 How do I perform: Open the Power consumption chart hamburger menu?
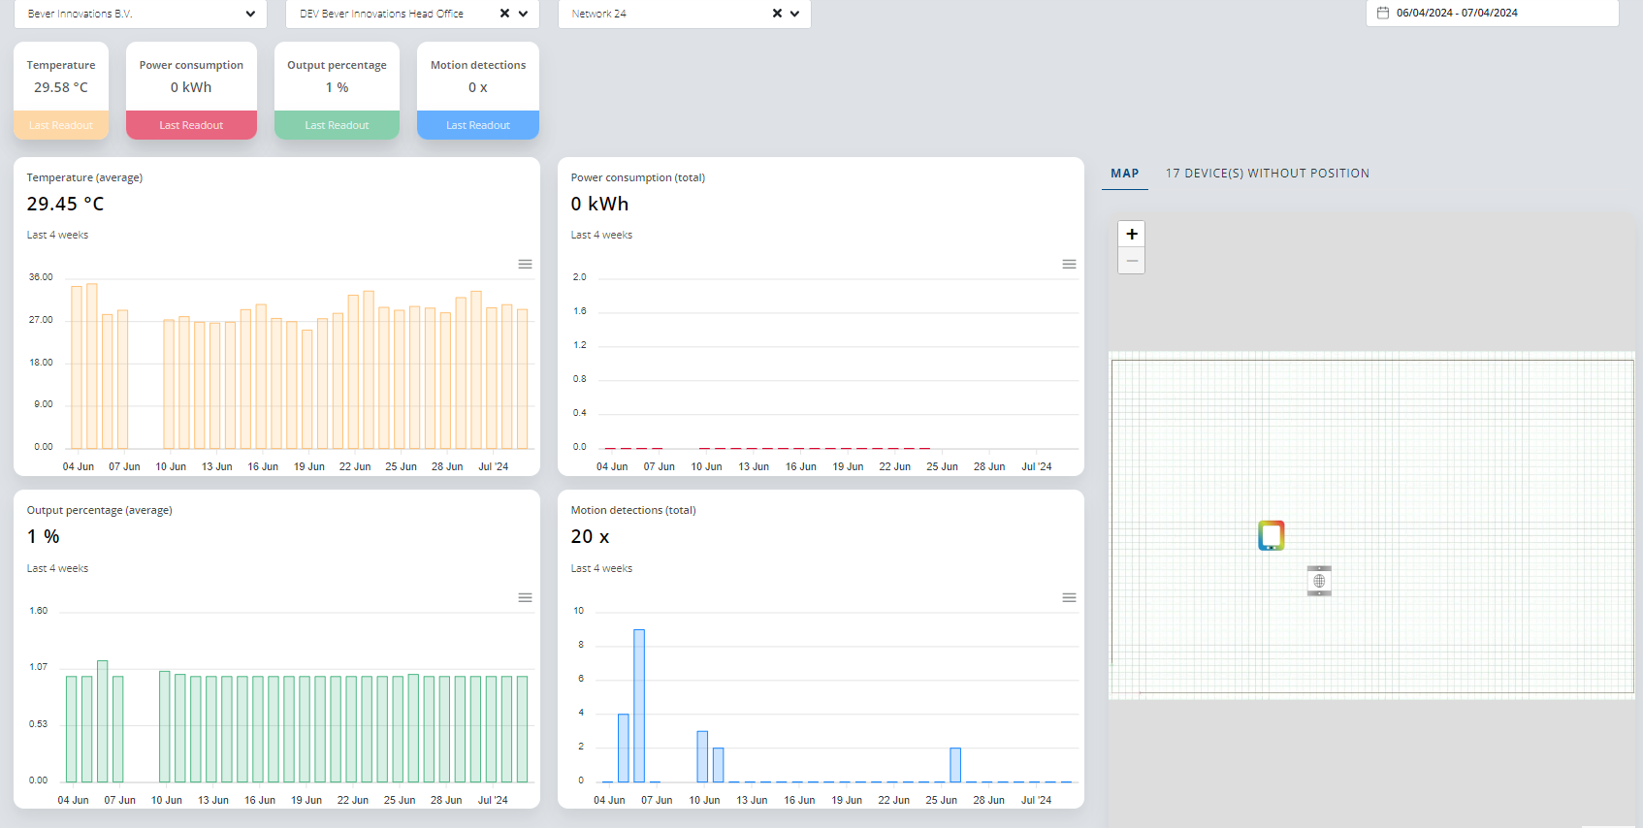(x=1069, y=264)
